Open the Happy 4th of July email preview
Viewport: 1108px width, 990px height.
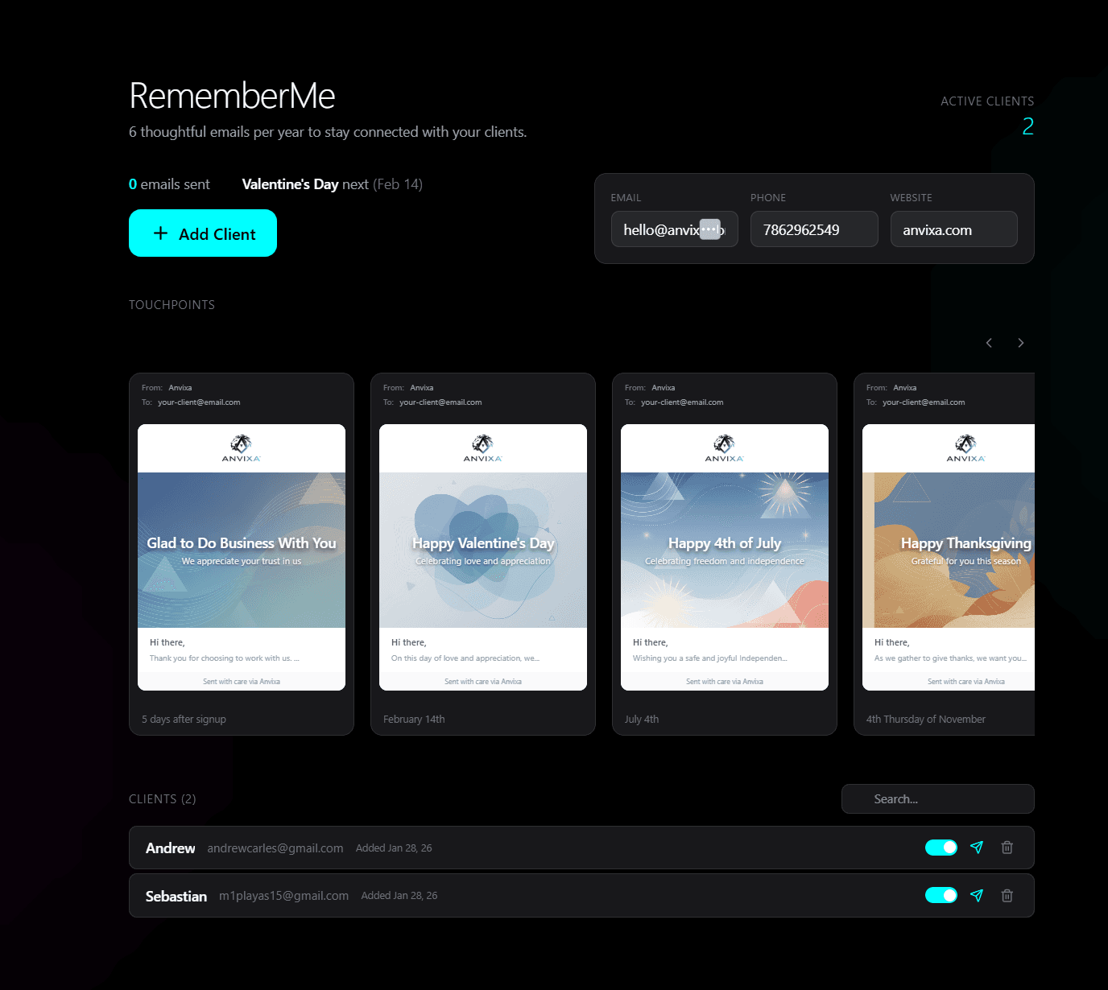coord(724,554)
